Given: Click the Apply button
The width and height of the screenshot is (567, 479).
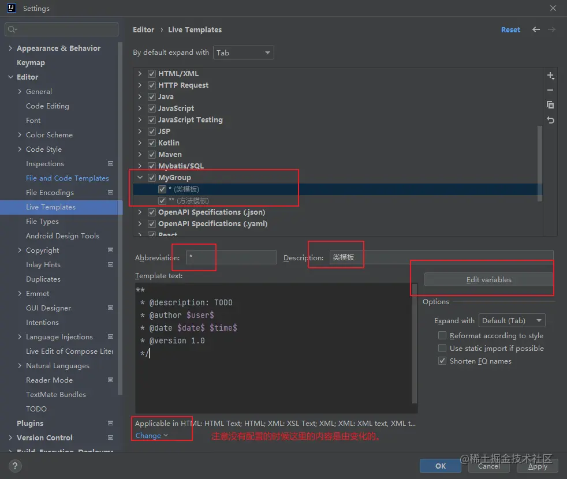Looking at the screenshot, I should 538,466.
